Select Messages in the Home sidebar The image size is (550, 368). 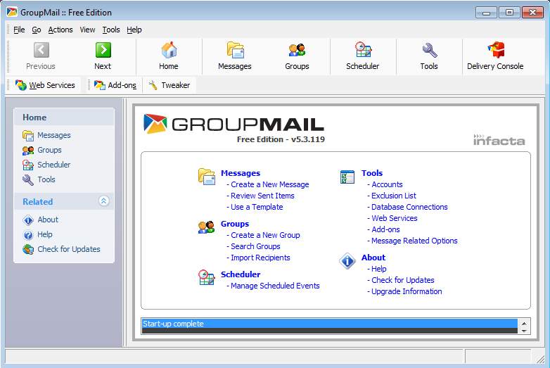tap(46, 135)
